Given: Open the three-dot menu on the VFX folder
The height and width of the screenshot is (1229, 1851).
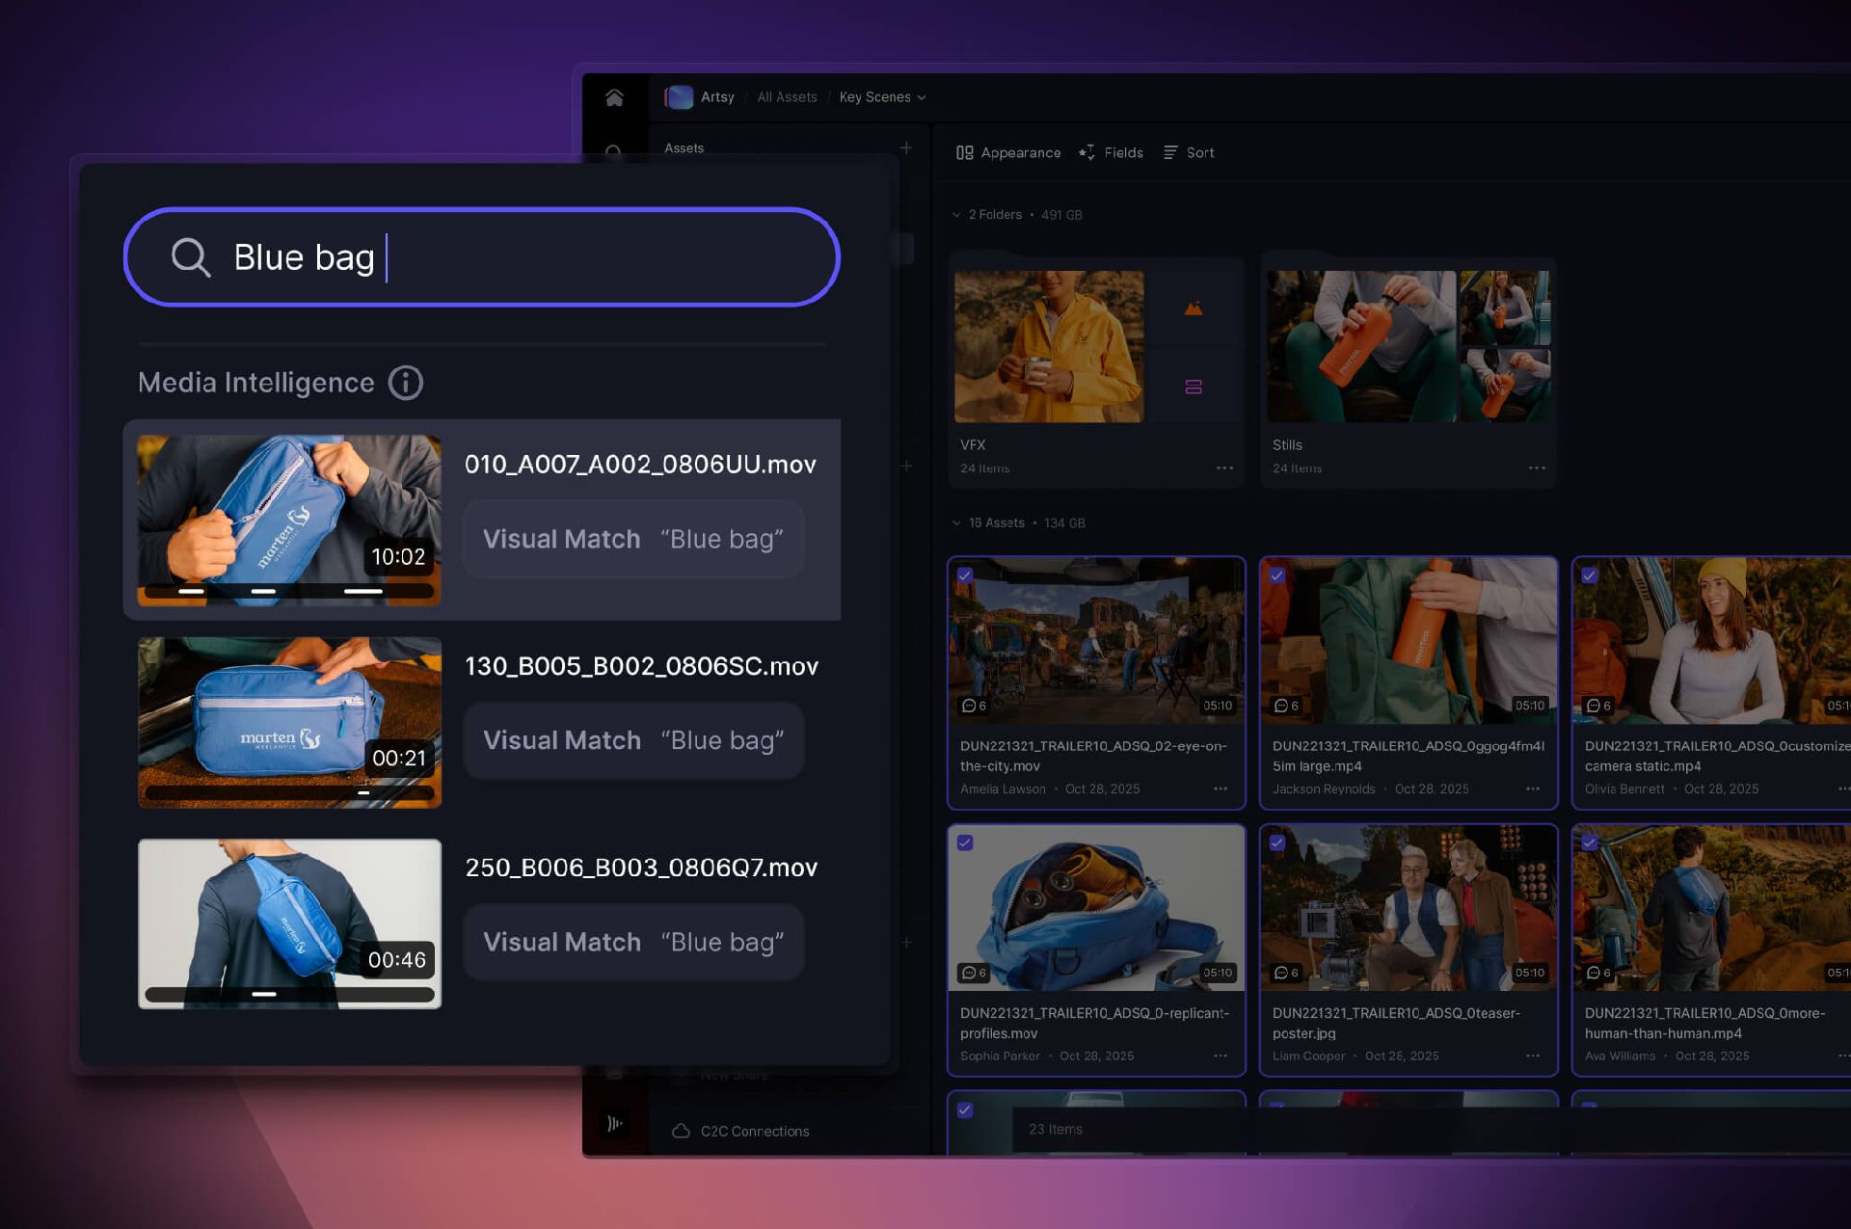Looking at the screenshot, I should tap(1224, 468).
